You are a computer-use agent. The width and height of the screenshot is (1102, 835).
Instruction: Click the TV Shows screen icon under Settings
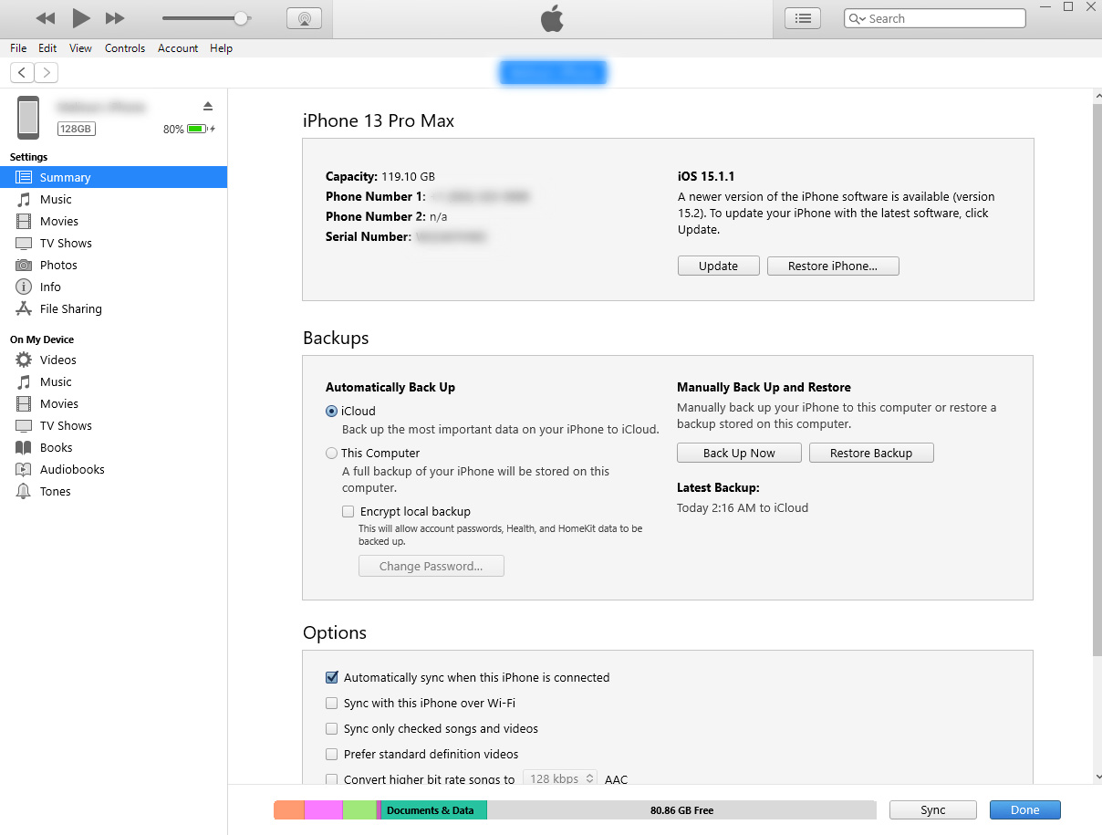click(24, 244)
